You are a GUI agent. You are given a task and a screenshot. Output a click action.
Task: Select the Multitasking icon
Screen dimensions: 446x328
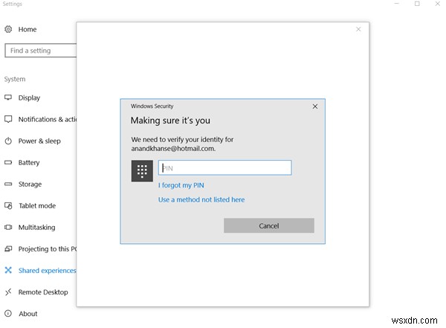[8, 227]
